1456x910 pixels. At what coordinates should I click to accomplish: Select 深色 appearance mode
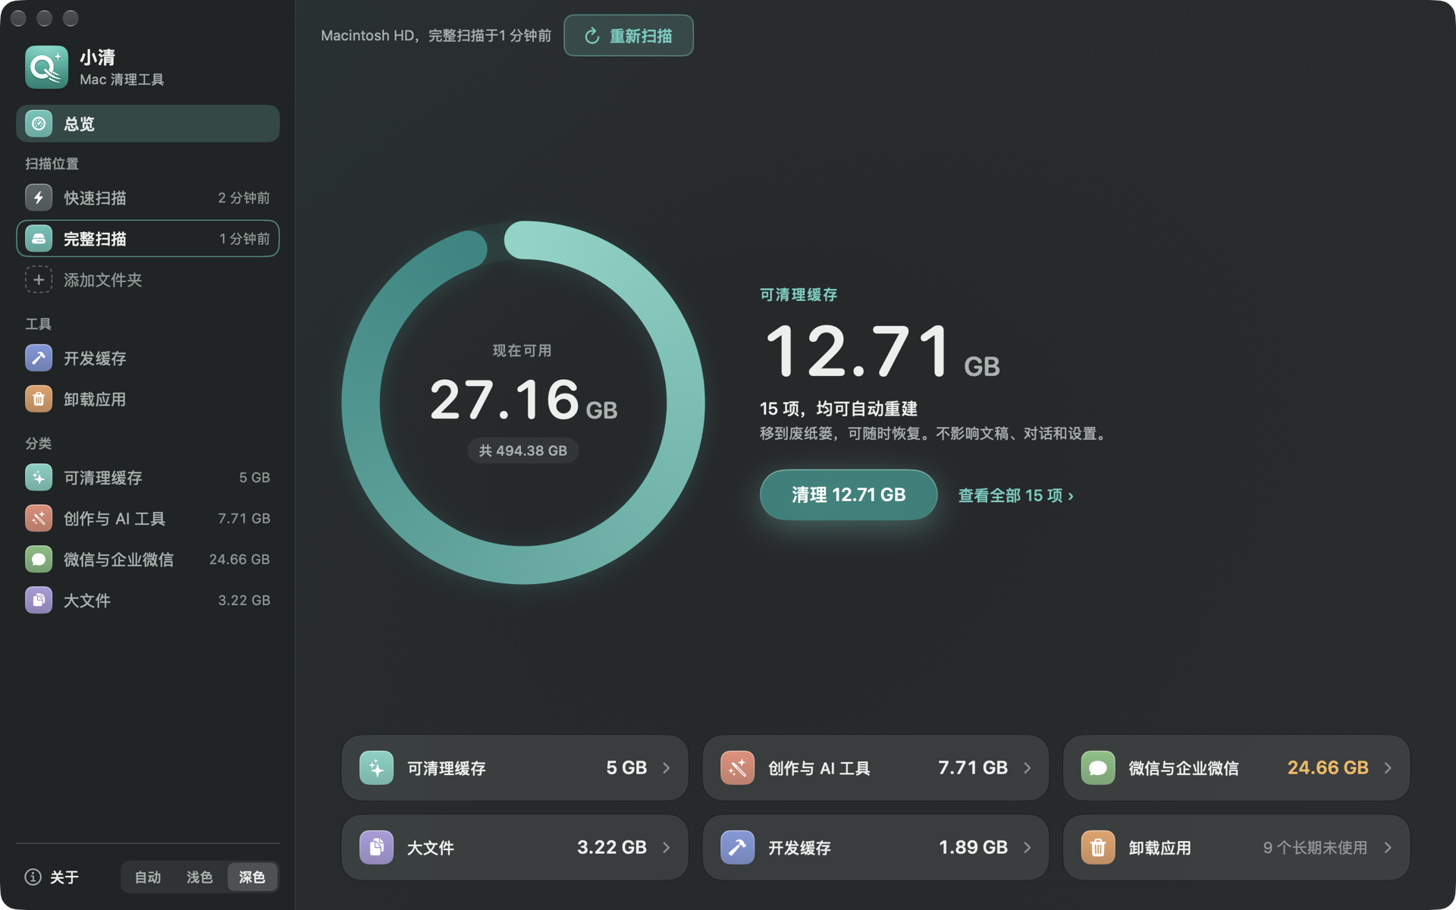(252, 877)
